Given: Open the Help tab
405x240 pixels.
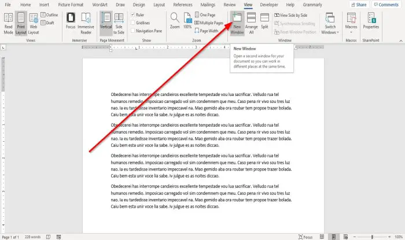Looking at the screenshot, I should [290, 5].
